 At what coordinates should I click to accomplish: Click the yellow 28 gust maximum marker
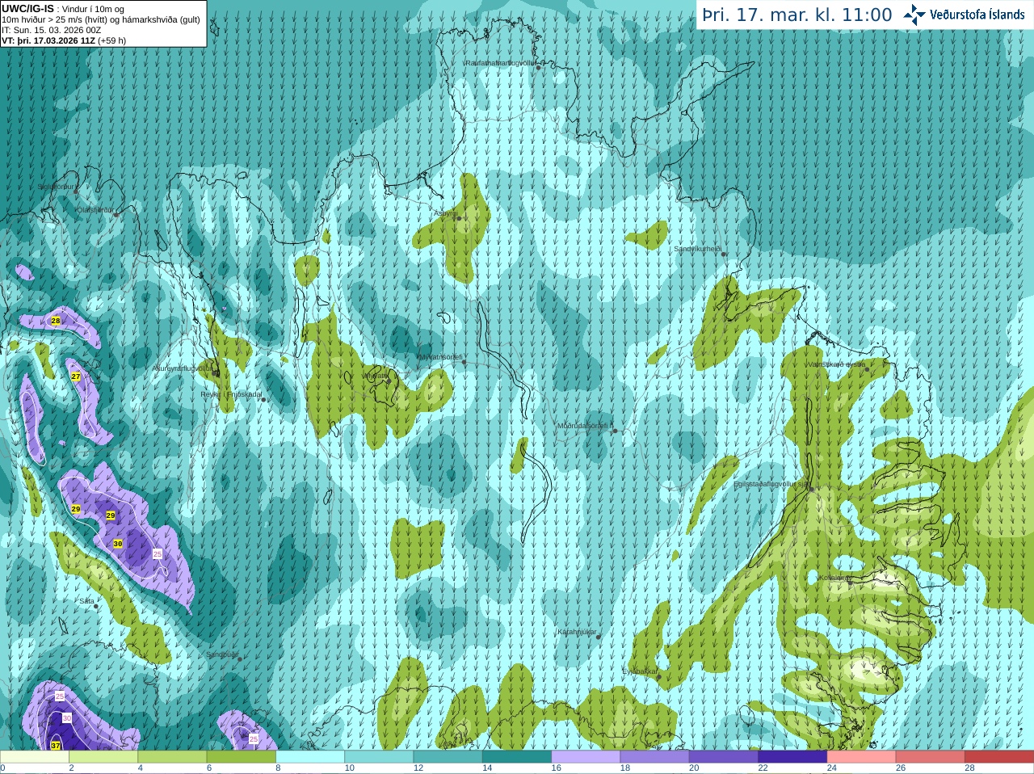click(x=56, y=321)
